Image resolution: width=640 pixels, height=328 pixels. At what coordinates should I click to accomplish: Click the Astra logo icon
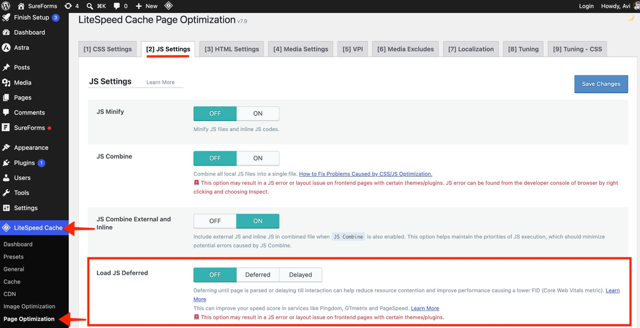(6, 47)
